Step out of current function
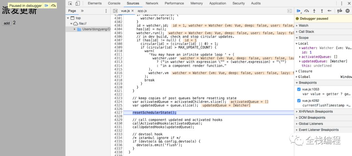352x156 pixels. coord(322,11)
